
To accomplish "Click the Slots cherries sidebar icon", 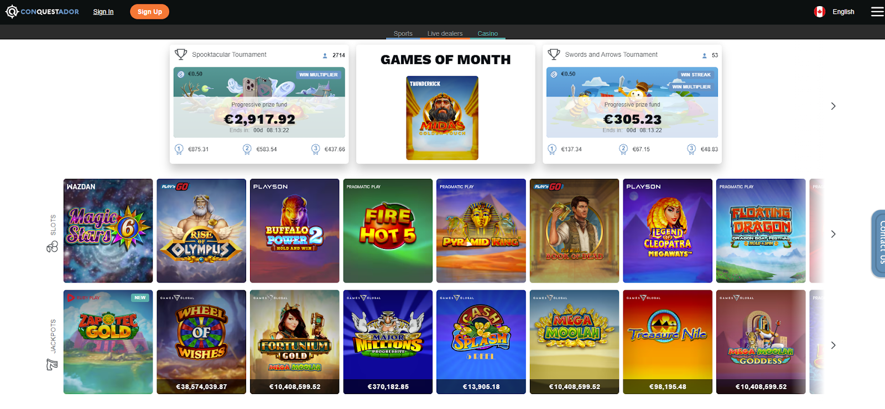I will tap(52, 247).
